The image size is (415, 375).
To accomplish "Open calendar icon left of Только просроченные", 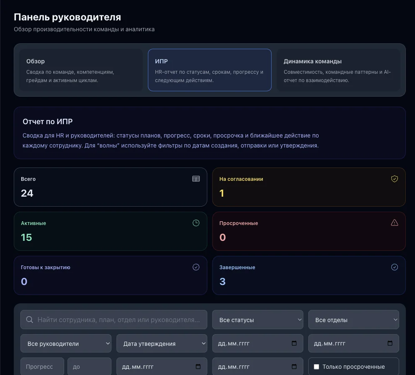I will [x=294, y=367].
